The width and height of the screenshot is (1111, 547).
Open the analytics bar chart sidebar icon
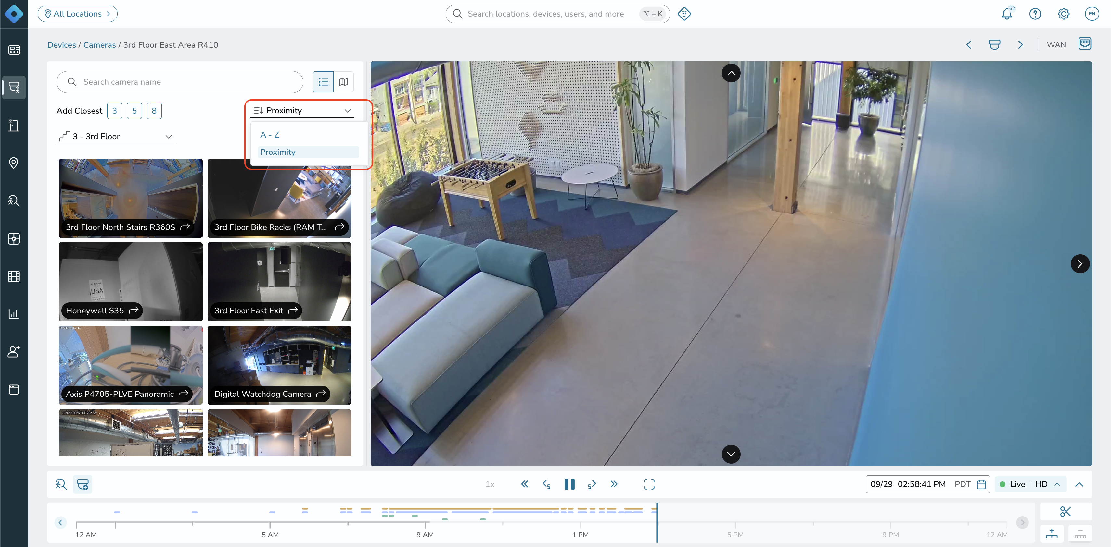click(x=14, y=314)
